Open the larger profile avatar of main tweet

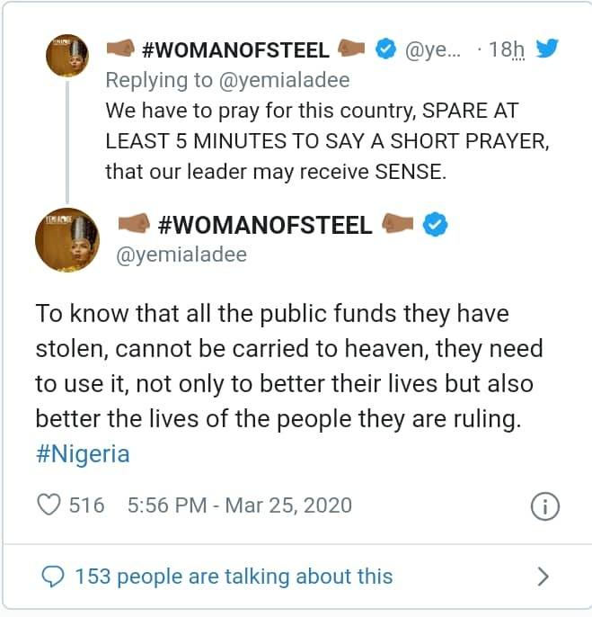67,238
